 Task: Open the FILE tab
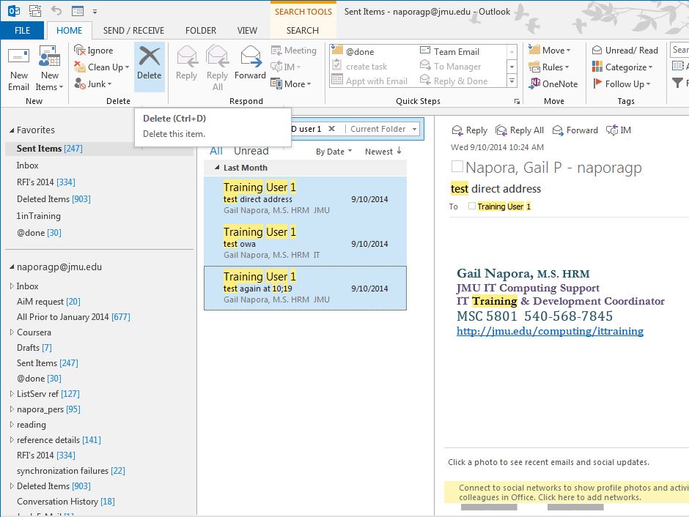(x=23, y=30)
